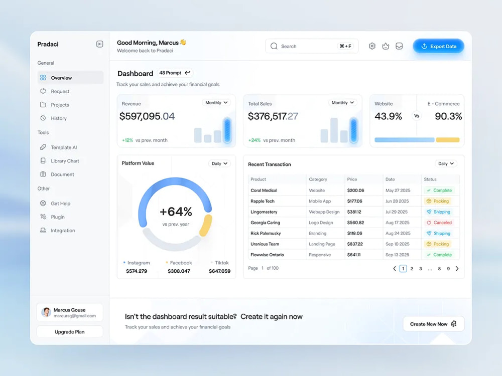Screen dimensions: 502x376
Task: Click the search magnifier icon
Action: coord(274,46)
